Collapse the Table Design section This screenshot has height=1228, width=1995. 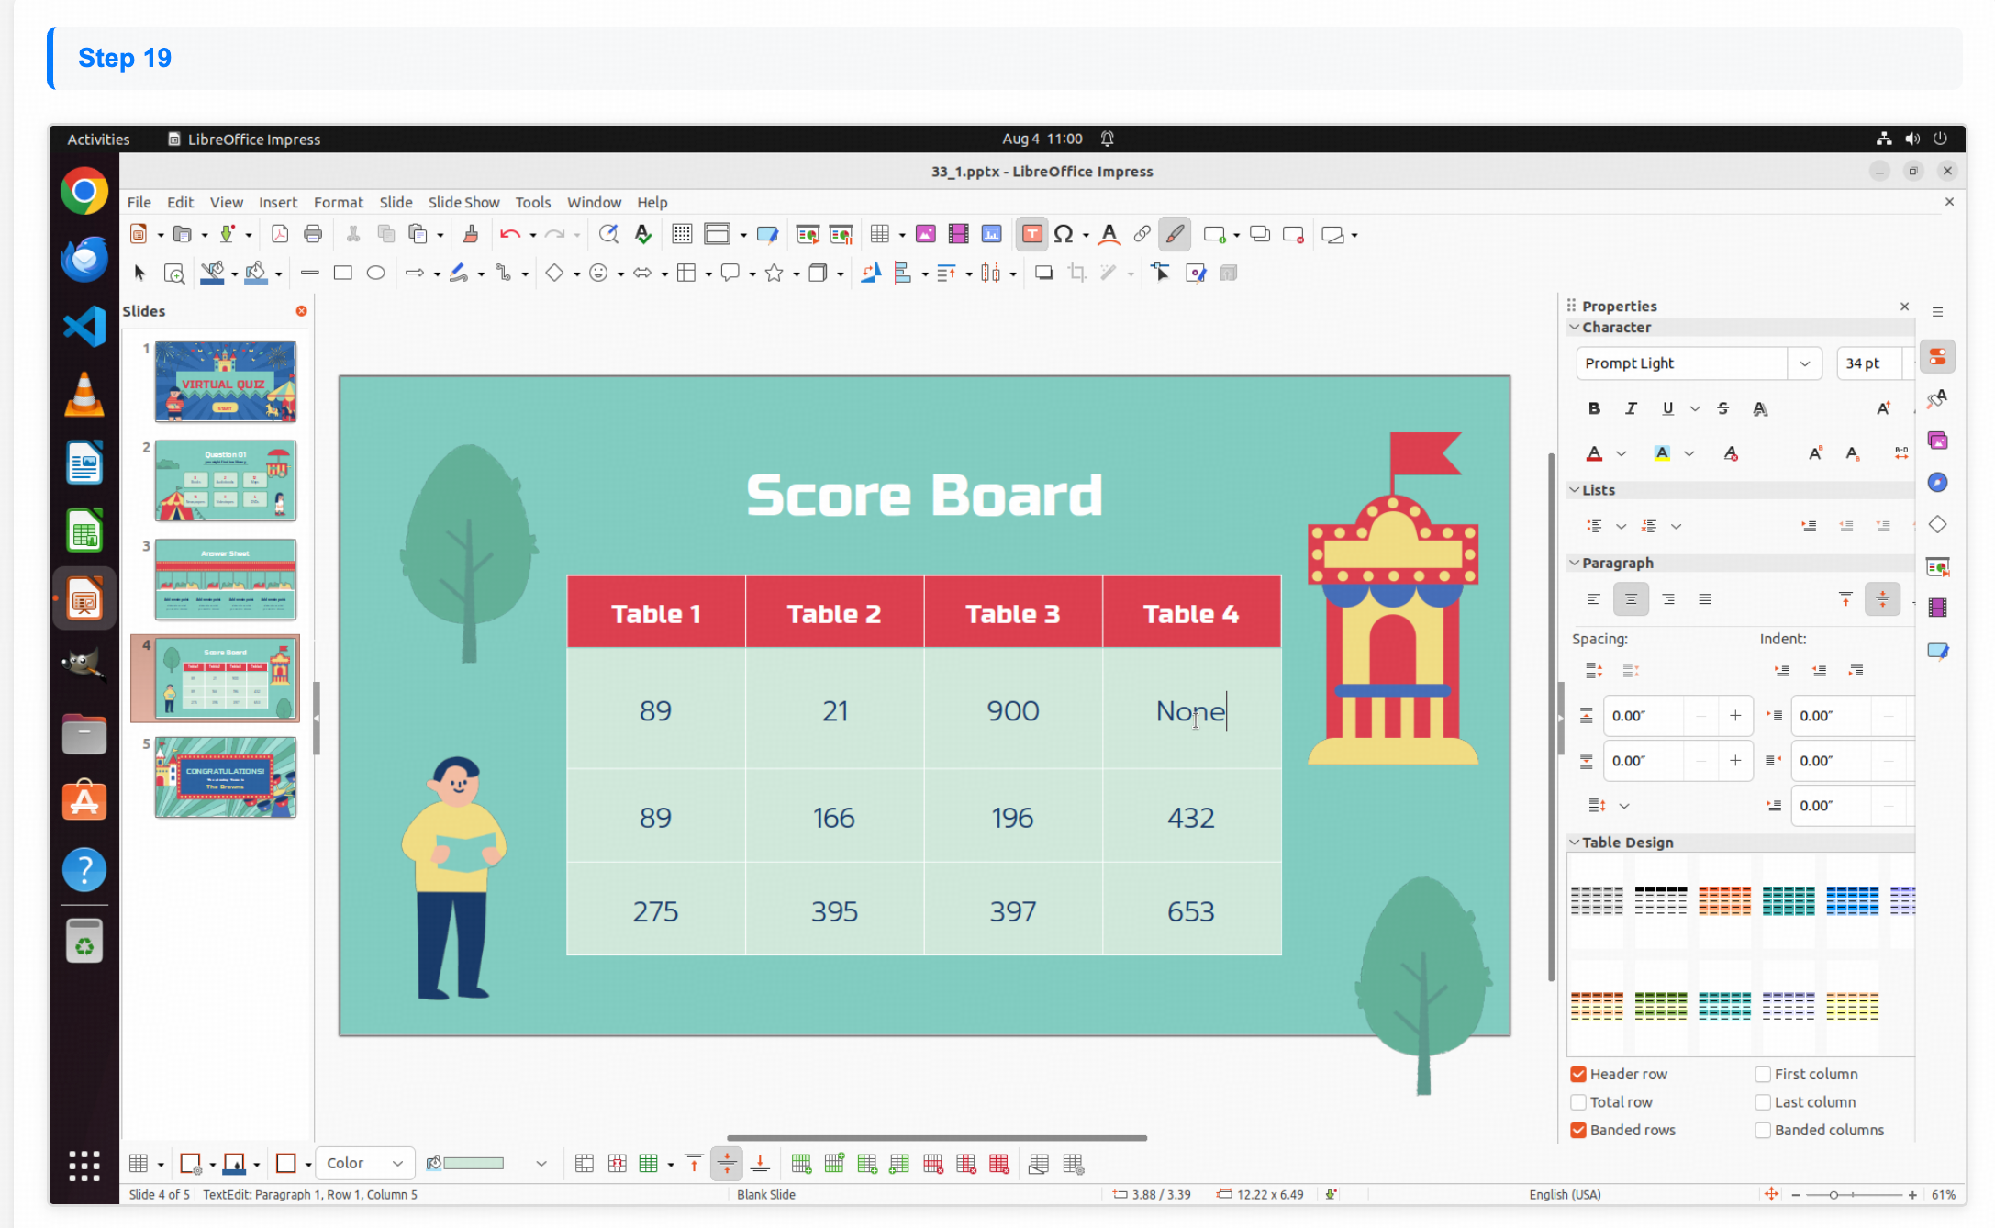tap(1575, 843)
